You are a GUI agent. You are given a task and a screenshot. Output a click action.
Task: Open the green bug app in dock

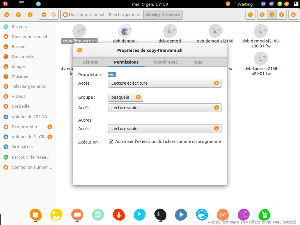click(265, 215)
